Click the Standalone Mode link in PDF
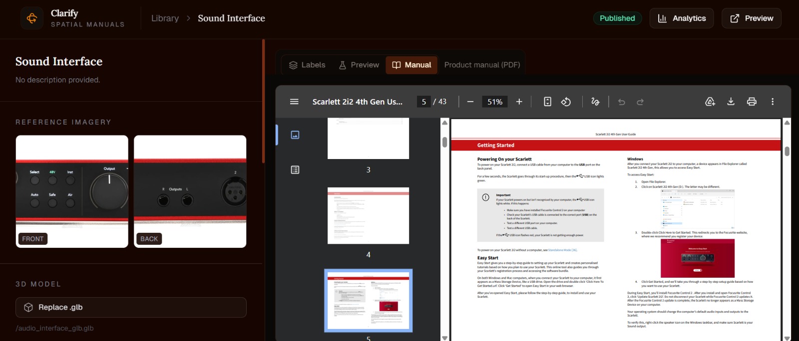Viewport: 799px width, 341px height. click(x=562, y=250)
